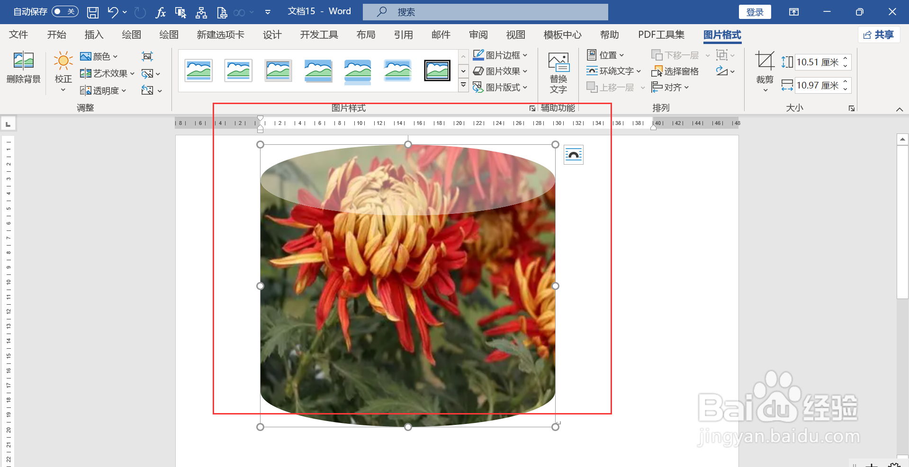The image size is (909, 467).
Task: Select the third picture style with gray frame
Action: coord(278,70)
